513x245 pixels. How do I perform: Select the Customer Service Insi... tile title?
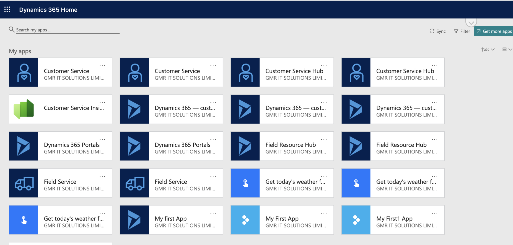(74, 108)
